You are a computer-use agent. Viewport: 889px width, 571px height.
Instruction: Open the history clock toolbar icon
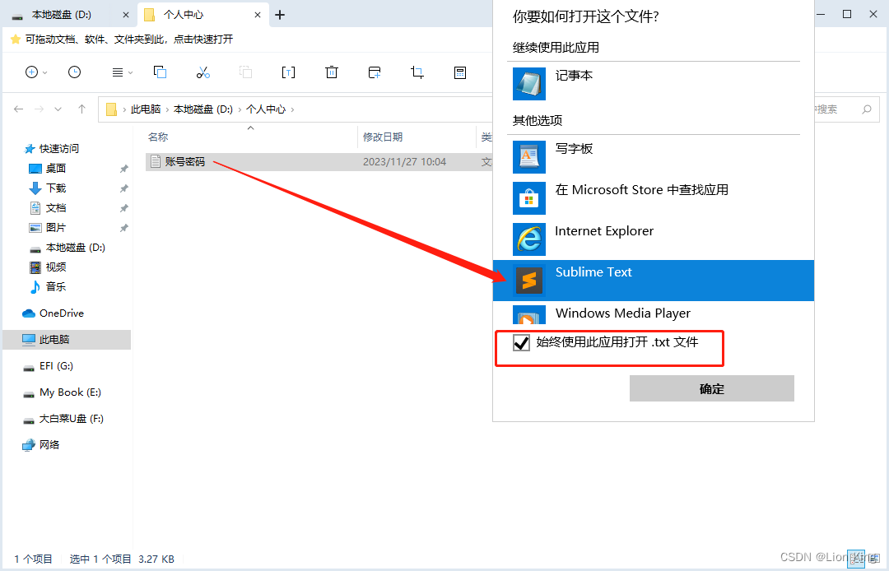pos(74,72)
